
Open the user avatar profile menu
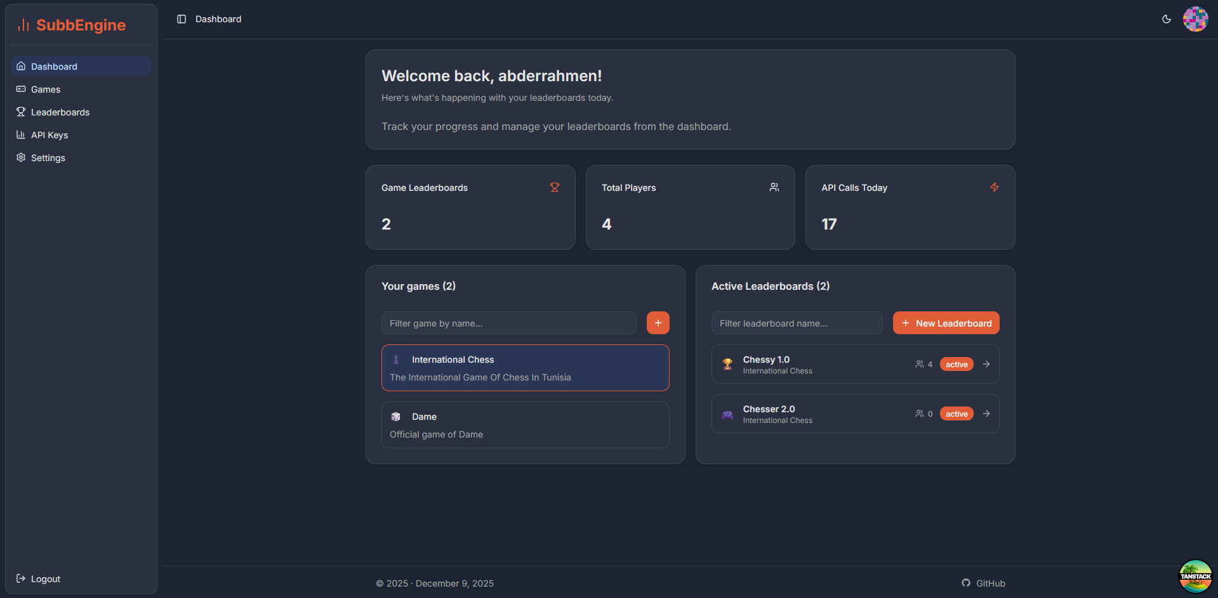(x=1195, y=19)
